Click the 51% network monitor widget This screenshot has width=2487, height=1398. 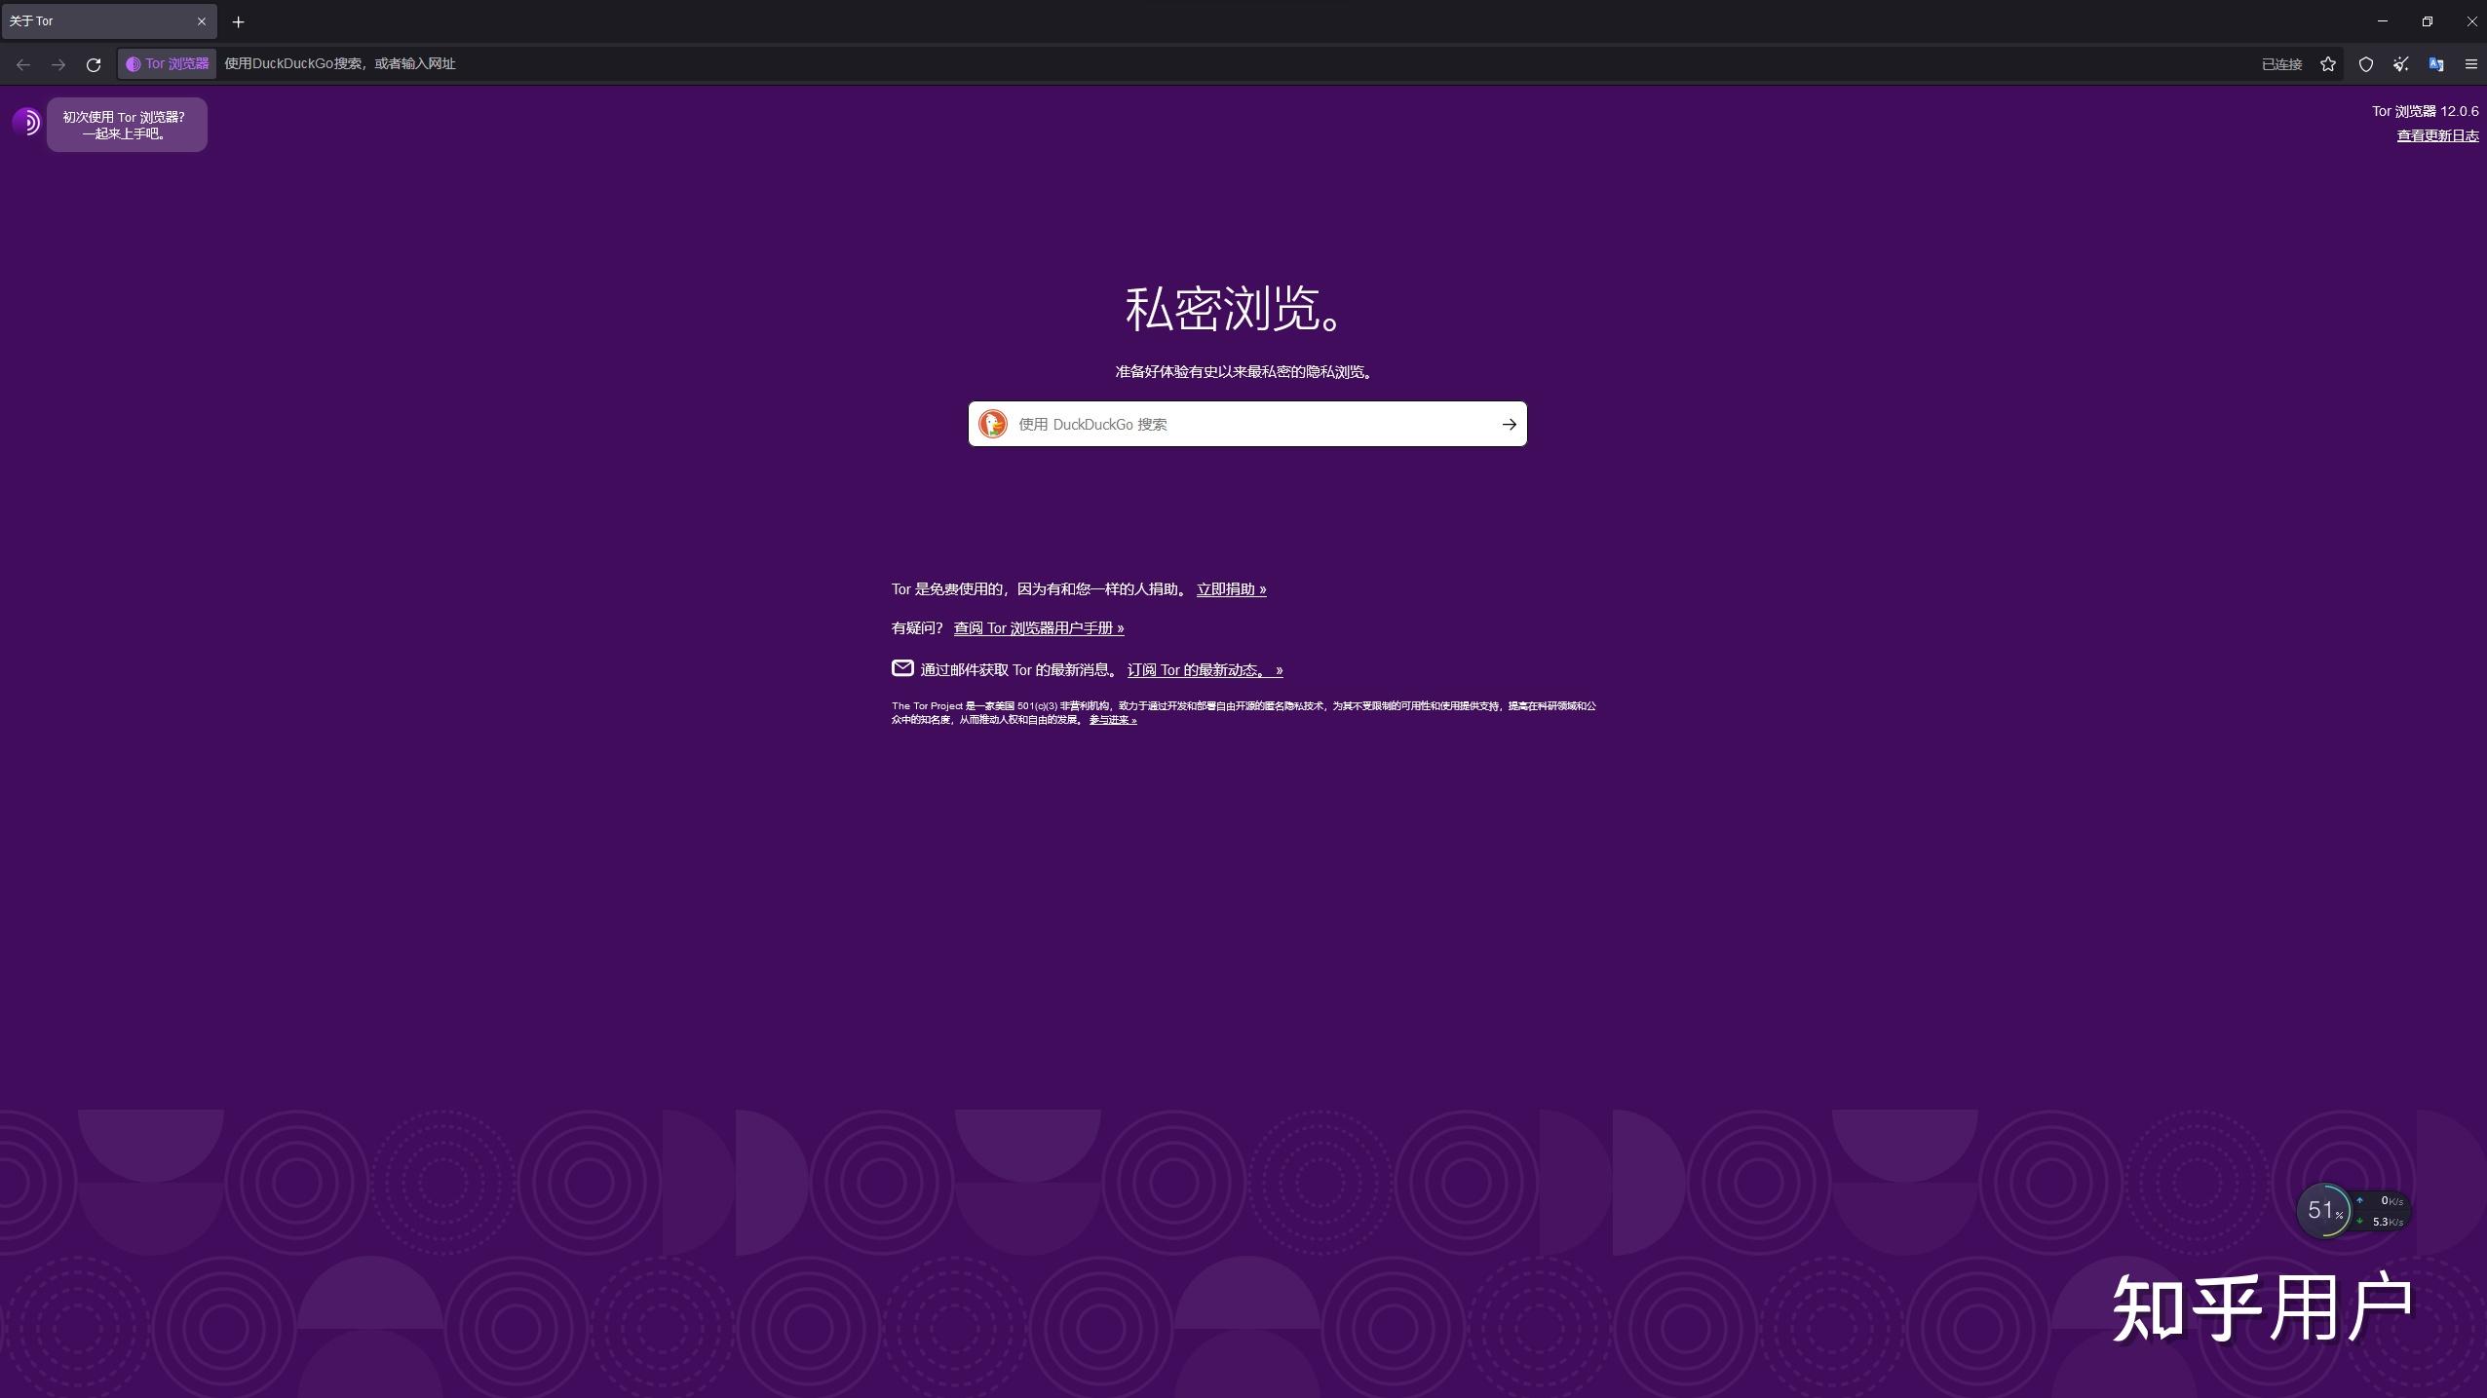pos(2353,1211)
